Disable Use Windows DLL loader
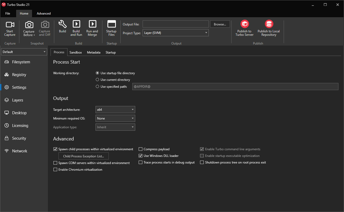The width and height of the screenshot is (344, 212). [140, 156]
